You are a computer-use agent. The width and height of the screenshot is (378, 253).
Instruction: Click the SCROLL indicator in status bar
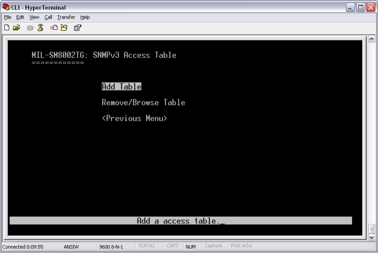(x=147, y=246)
